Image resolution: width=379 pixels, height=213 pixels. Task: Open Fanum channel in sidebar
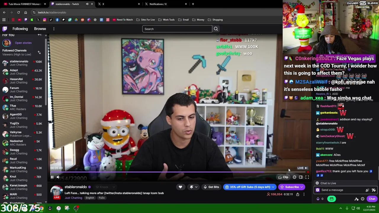pos(23,90)
